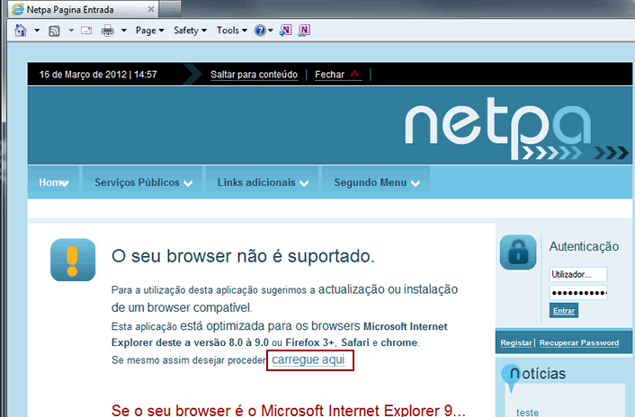This screenshot has width=635, height=417.
Task: Open the Links adicionais menu
Action: (263, 182)
